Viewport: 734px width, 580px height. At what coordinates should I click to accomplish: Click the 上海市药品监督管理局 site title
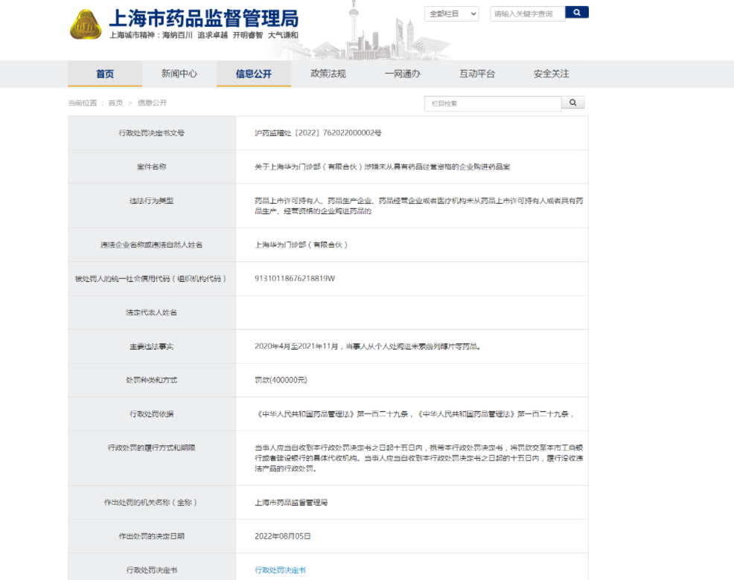[204, 19]
